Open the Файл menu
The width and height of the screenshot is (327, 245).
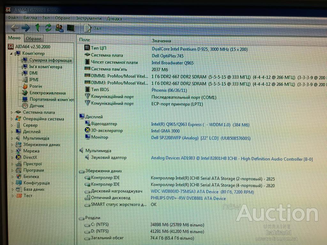pos(13,18)
